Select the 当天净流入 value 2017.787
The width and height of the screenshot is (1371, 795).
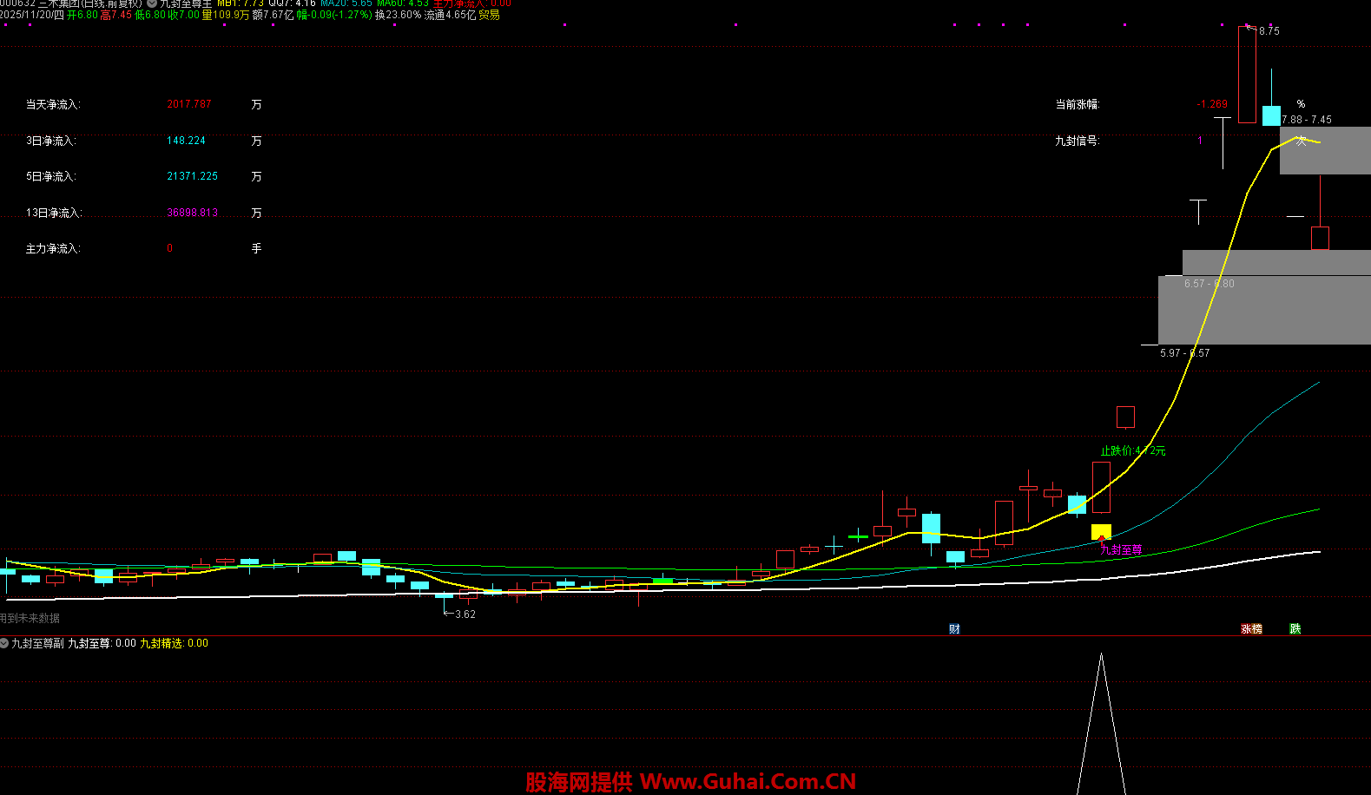(189, 104)
